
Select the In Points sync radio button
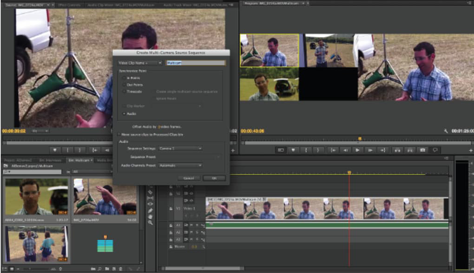tap(124, 79)
